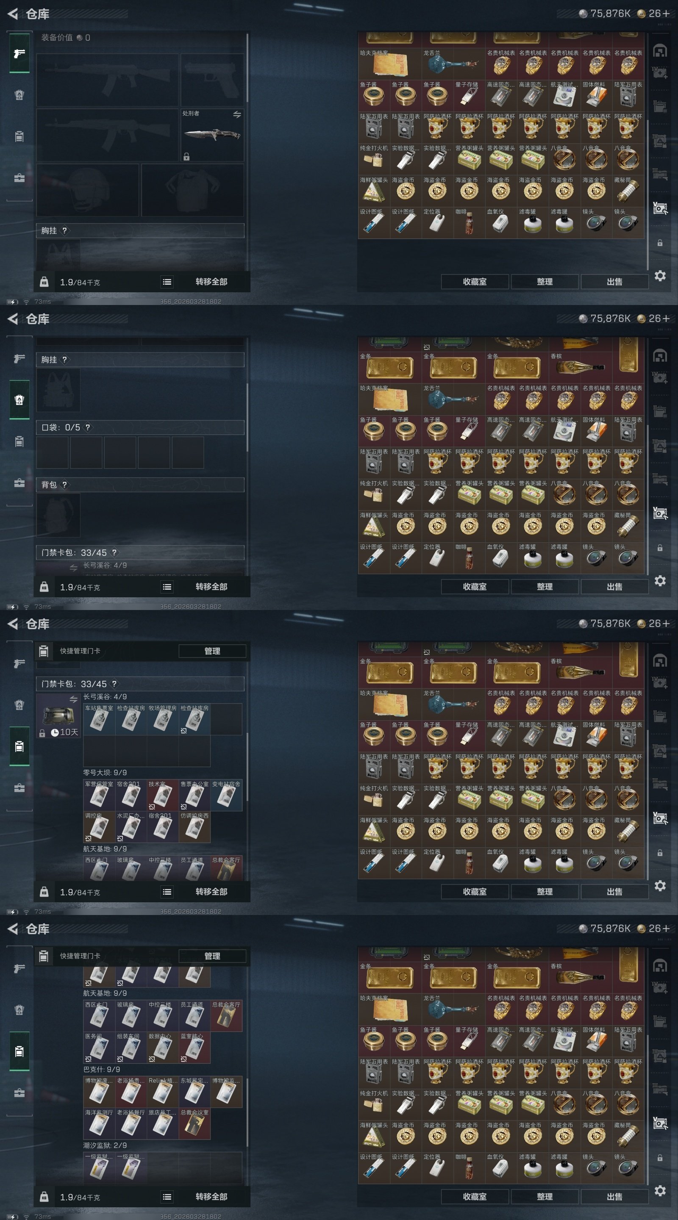Select the 军营保管室 key card
The width and height of the screenshot is (678, 1220).
pyautogui.click(x=99, y=795)
